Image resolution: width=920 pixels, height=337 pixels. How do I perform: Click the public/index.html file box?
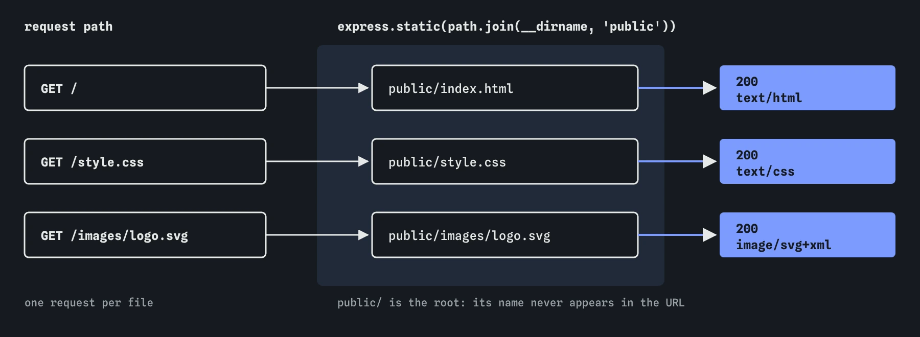tap(505, 88)
